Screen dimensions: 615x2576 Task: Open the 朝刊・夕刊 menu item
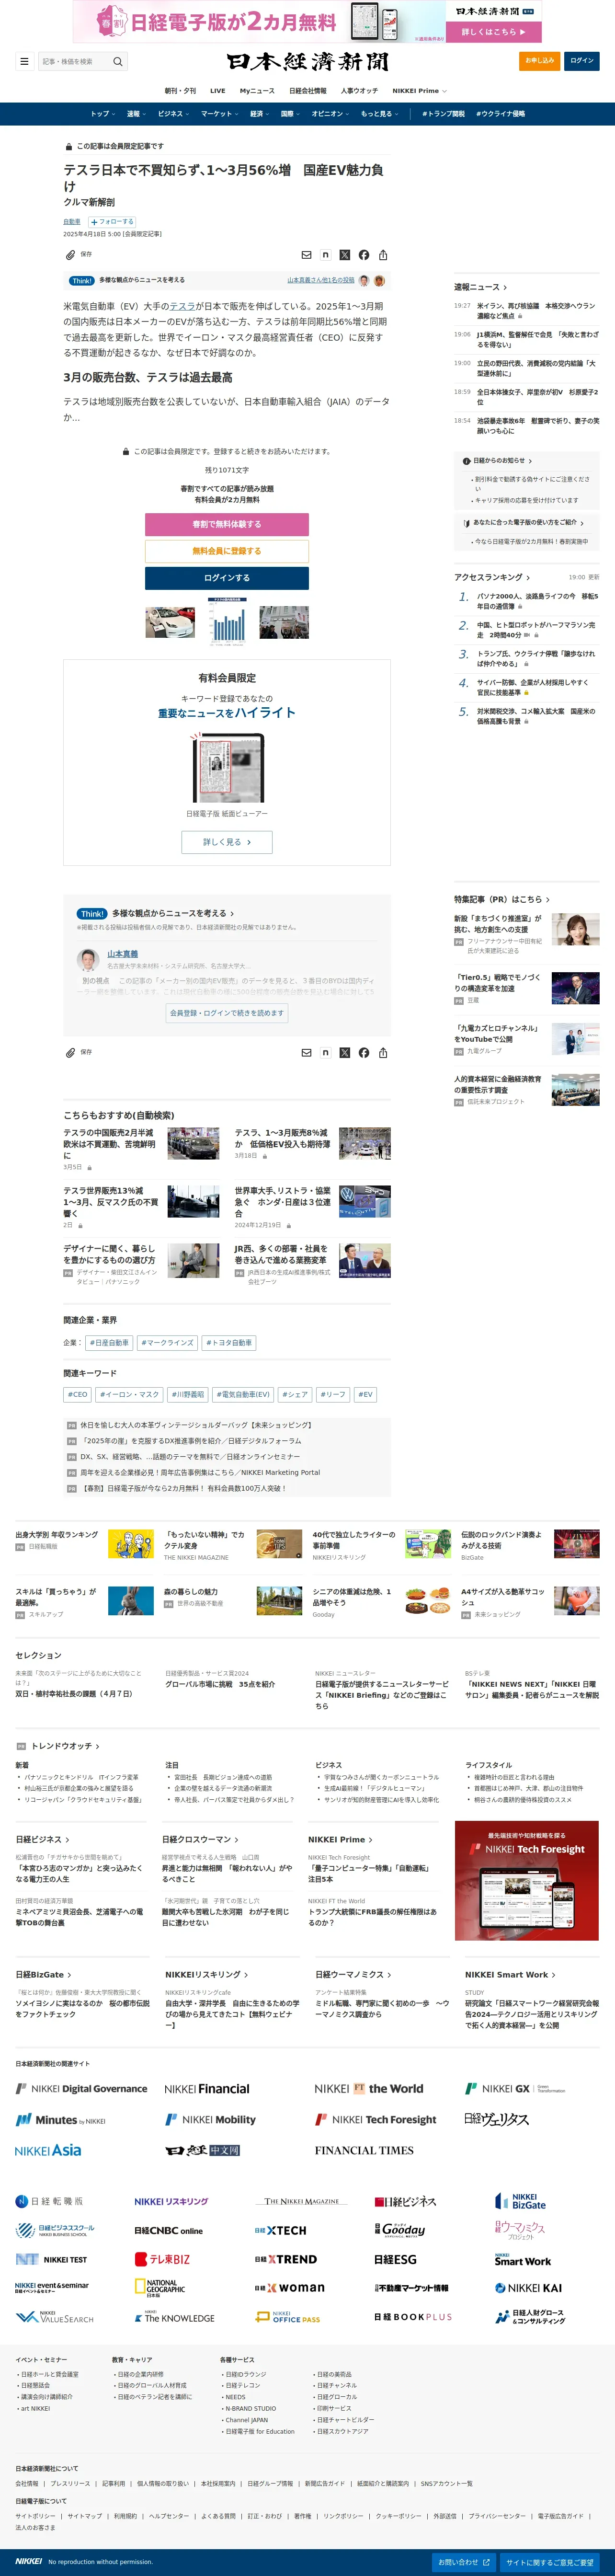coord(181,91)
